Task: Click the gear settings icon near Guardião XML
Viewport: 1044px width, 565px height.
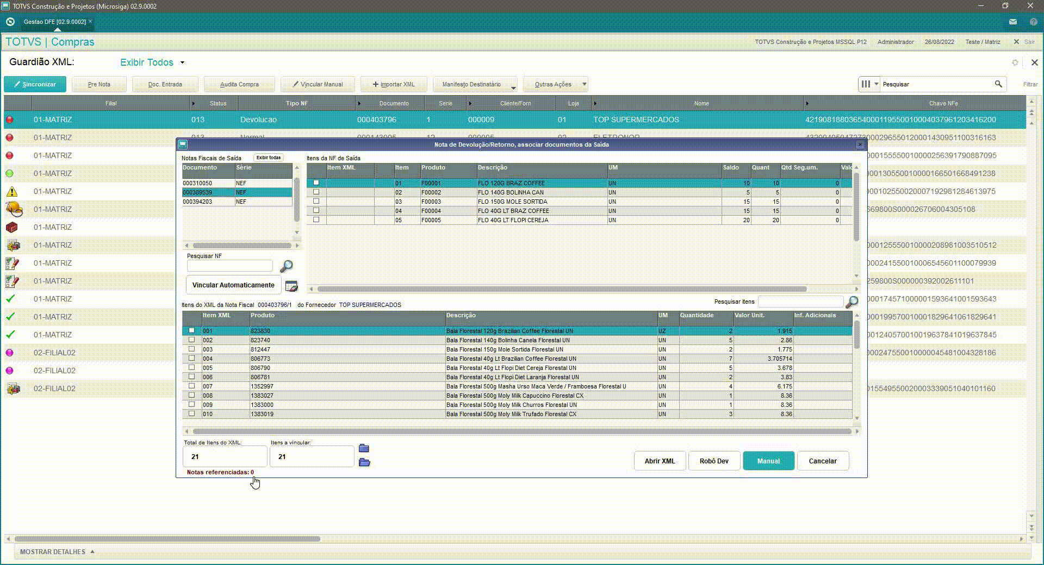Action: [1015, 62]
